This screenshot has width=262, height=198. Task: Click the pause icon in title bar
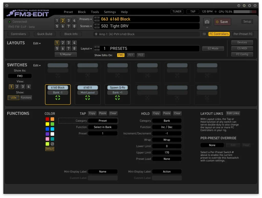(x=7, y=5)
